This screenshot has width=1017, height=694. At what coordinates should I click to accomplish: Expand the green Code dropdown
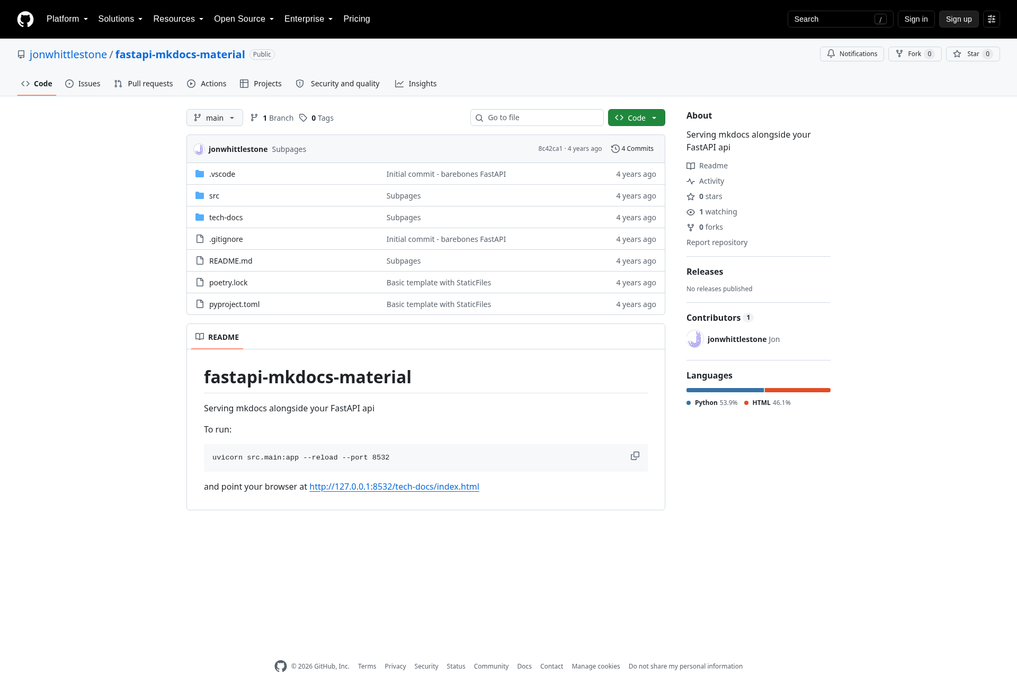point(636,118)
